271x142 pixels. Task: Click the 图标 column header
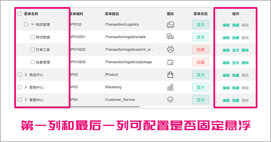[170, 14]
